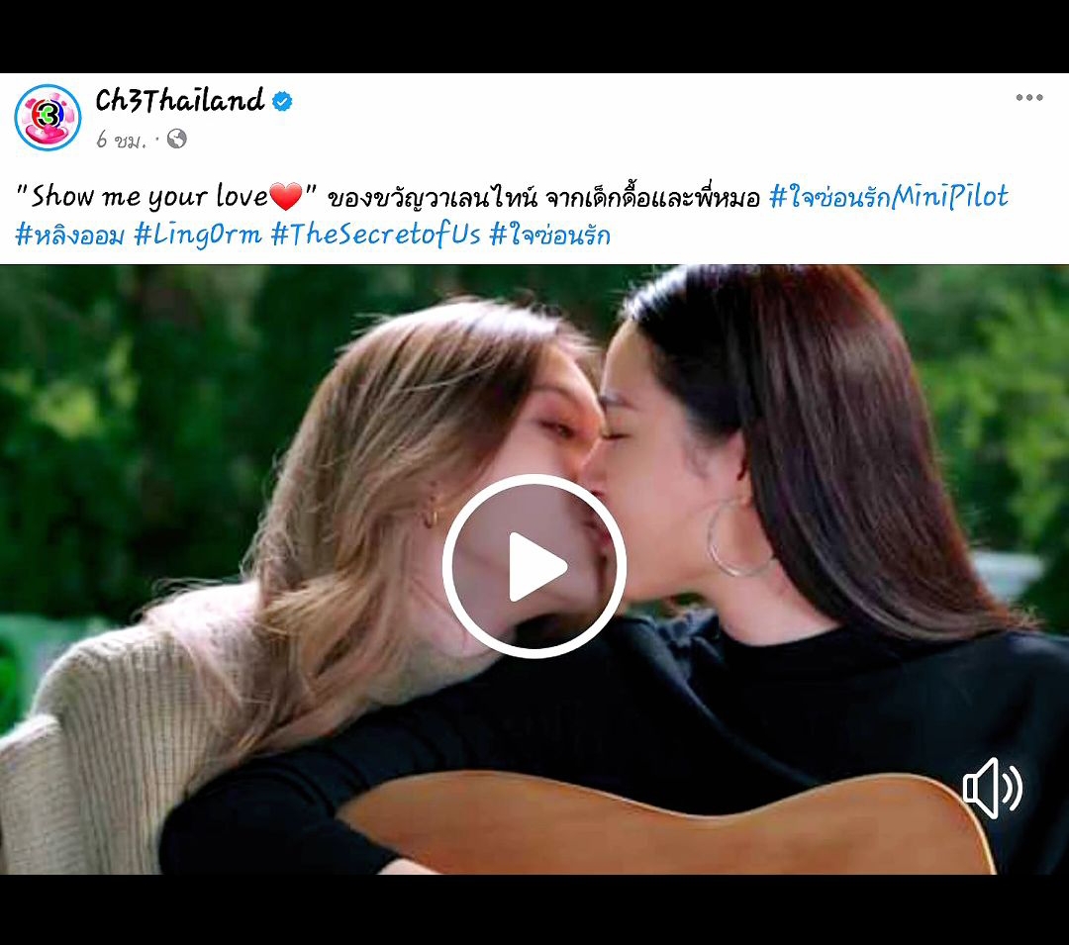Click the red heart emoji in caption
The width and height of the screenshot is (1069, 945).
click(286, 197)
